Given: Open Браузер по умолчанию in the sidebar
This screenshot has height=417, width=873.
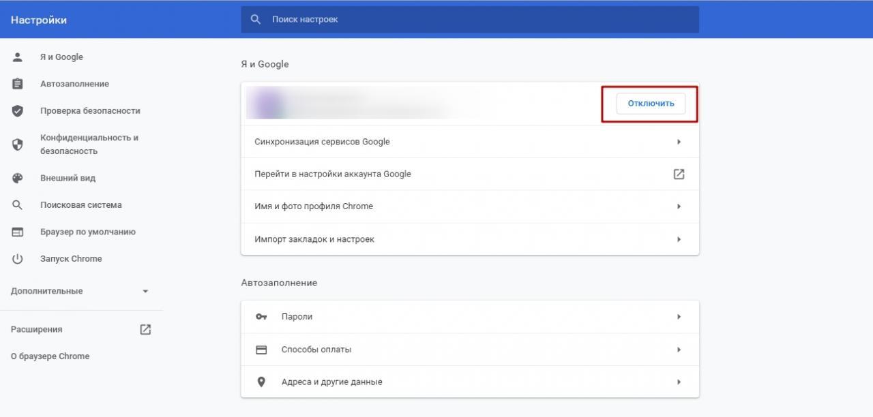Looking at the screenshot, I should (x=88, y=232).
